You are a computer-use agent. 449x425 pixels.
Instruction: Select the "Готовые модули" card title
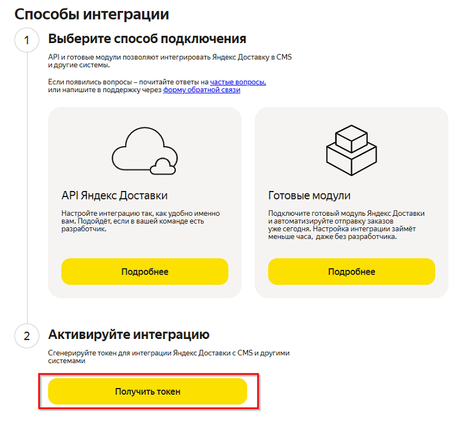tap(309, 195)
